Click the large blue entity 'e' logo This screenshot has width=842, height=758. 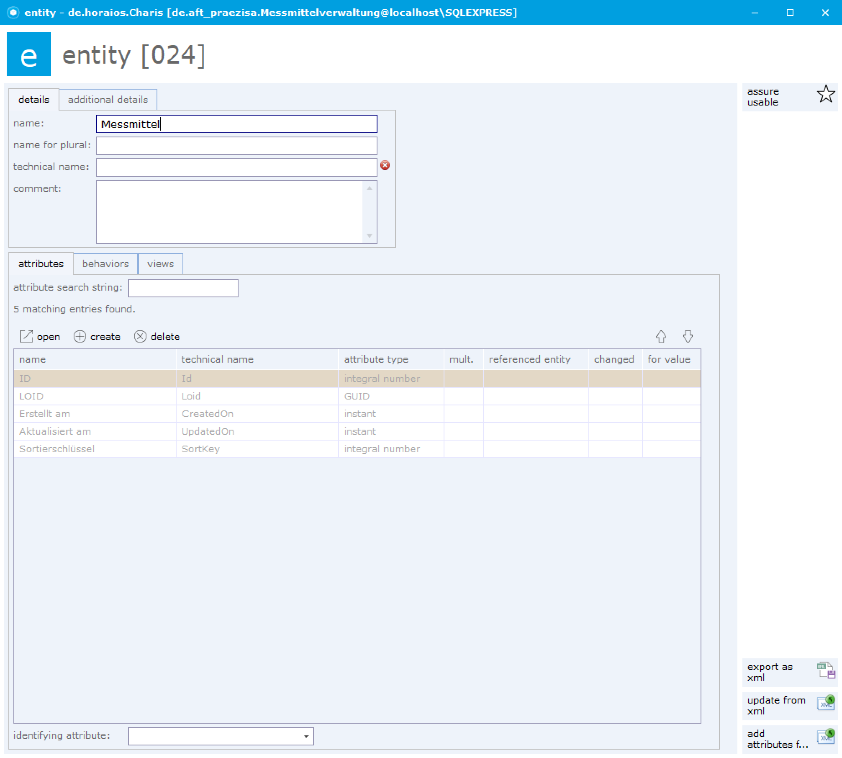tap(29, 54)
